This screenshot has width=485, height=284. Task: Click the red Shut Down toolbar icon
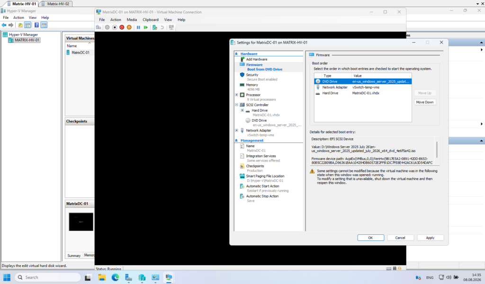click(122, 27)
